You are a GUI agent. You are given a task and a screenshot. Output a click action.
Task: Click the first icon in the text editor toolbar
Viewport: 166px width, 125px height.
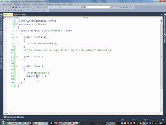[x=3, y=10]
